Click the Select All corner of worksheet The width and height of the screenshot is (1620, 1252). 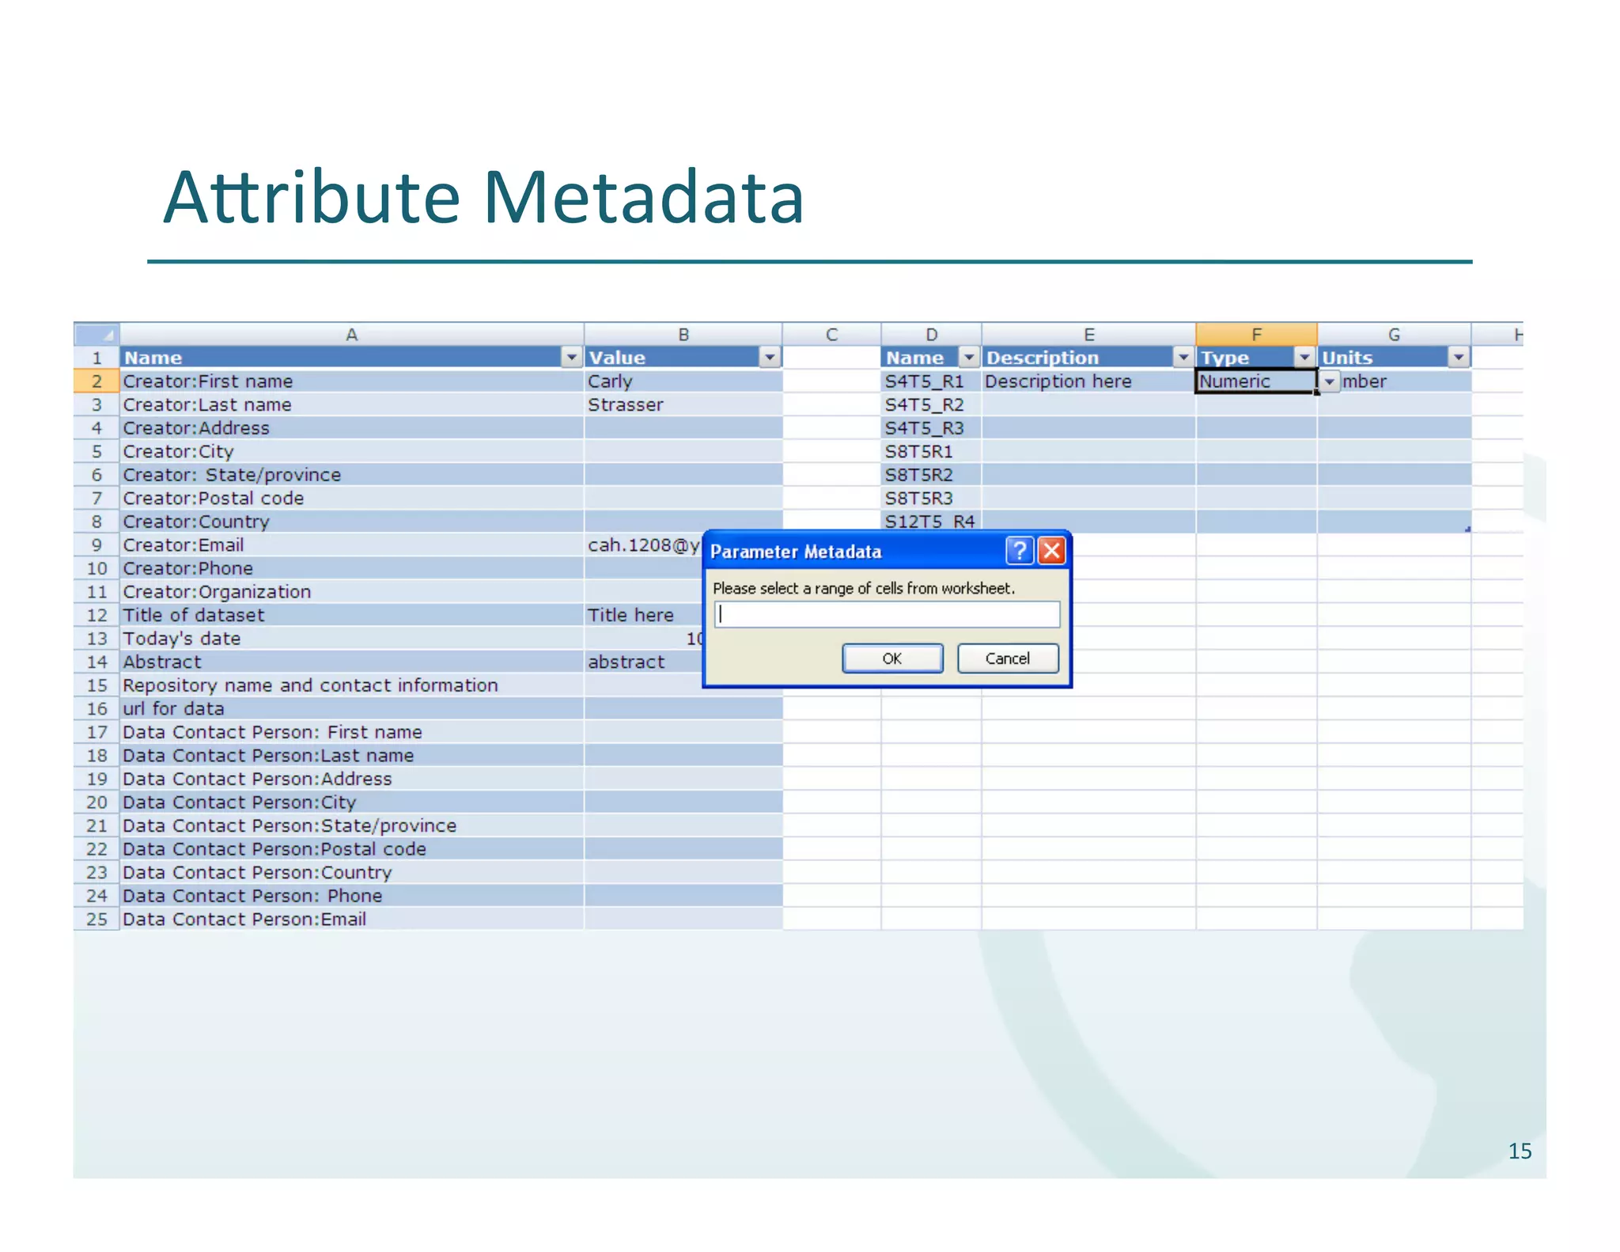coord(97,334)
